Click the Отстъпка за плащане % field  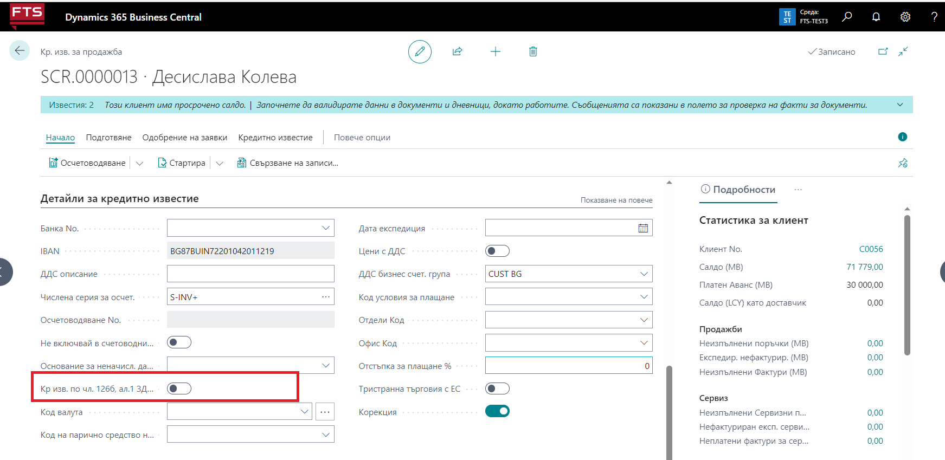569,366
